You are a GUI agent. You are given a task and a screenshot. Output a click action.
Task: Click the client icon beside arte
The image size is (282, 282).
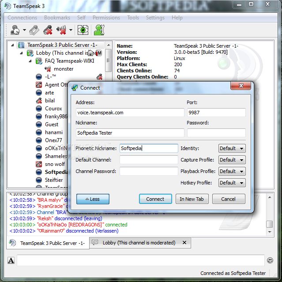tap(39, 93)
